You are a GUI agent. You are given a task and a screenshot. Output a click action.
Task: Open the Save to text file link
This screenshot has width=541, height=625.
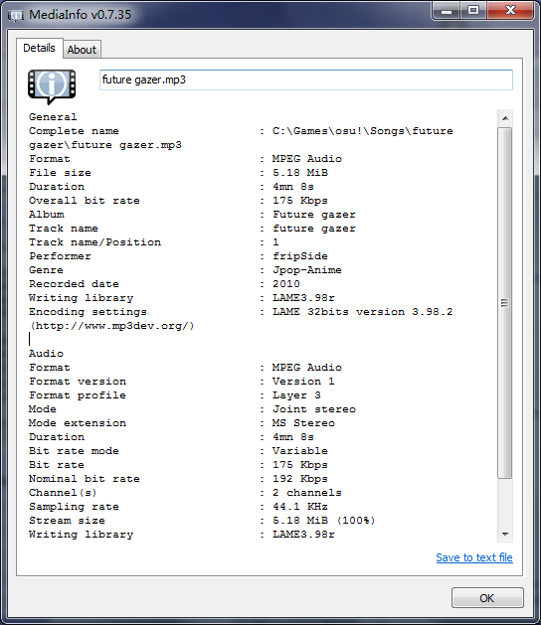pyautogui.click(x=474, y=557)
